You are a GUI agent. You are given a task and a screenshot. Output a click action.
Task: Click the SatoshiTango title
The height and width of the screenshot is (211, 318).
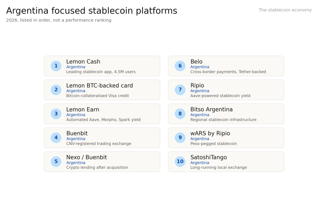(x=209, y=157)
